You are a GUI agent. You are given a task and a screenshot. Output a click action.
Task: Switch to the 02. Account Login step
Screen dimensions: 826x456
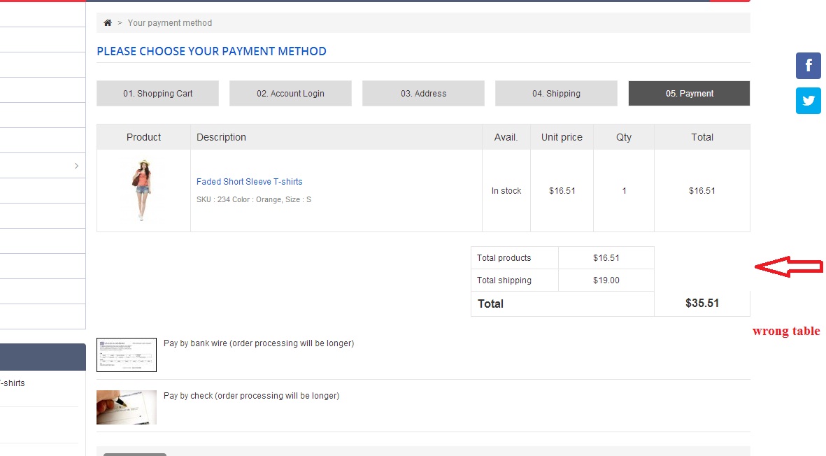click(x=290, y=94)
